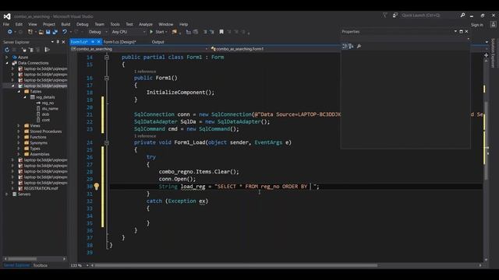The width and height of the screenshot is (499, 280).
Task: Expand the Servers node
Action: click(x=7, y=194)
